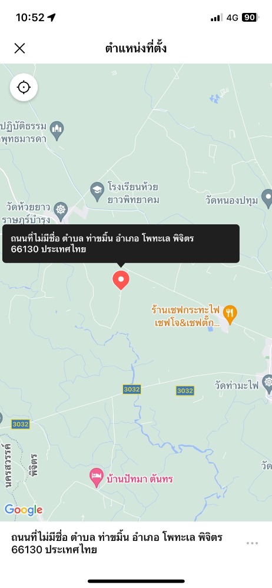Tap the วัดหนองปทุม place marker
This screenshot has width=272, height=588.
pyautogui.click(x=267, y=197)
